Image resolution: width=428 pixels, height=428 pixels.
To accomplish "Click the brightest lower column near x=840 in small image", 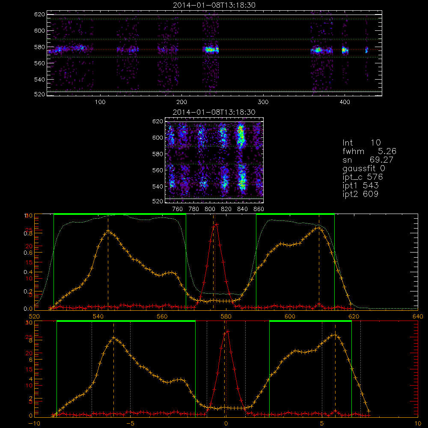I will pos(242,178).
